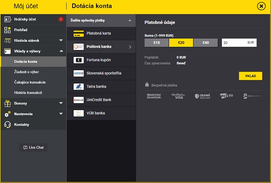271x183 pixels.
Task: Open the Live Chat button
Action: [x=34, y=148]
